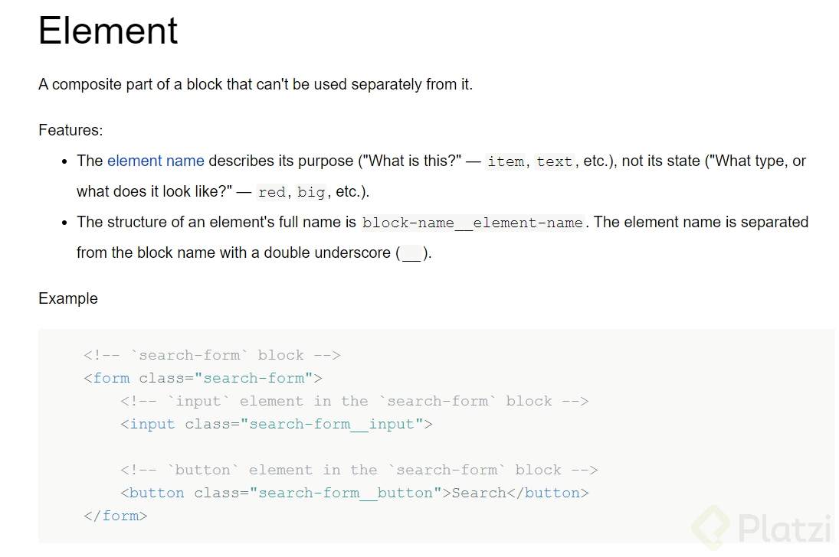
Task: Click the "Example" label above code block
Action: pyautogui.click(x=68, y=298)
